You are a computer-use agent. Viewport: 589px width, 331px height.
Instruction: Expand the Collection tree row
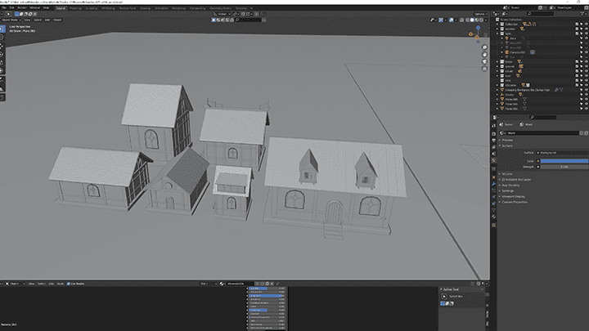pos(497,24)
